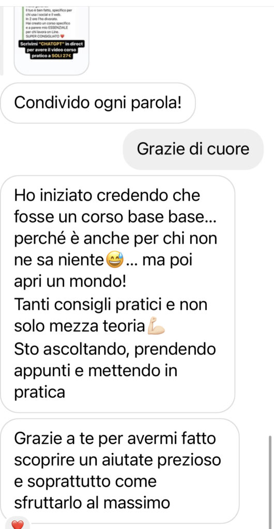Select the 'Grazie a te per avermi fatto' bubble
Screen dimensions: 274x529
120,471
